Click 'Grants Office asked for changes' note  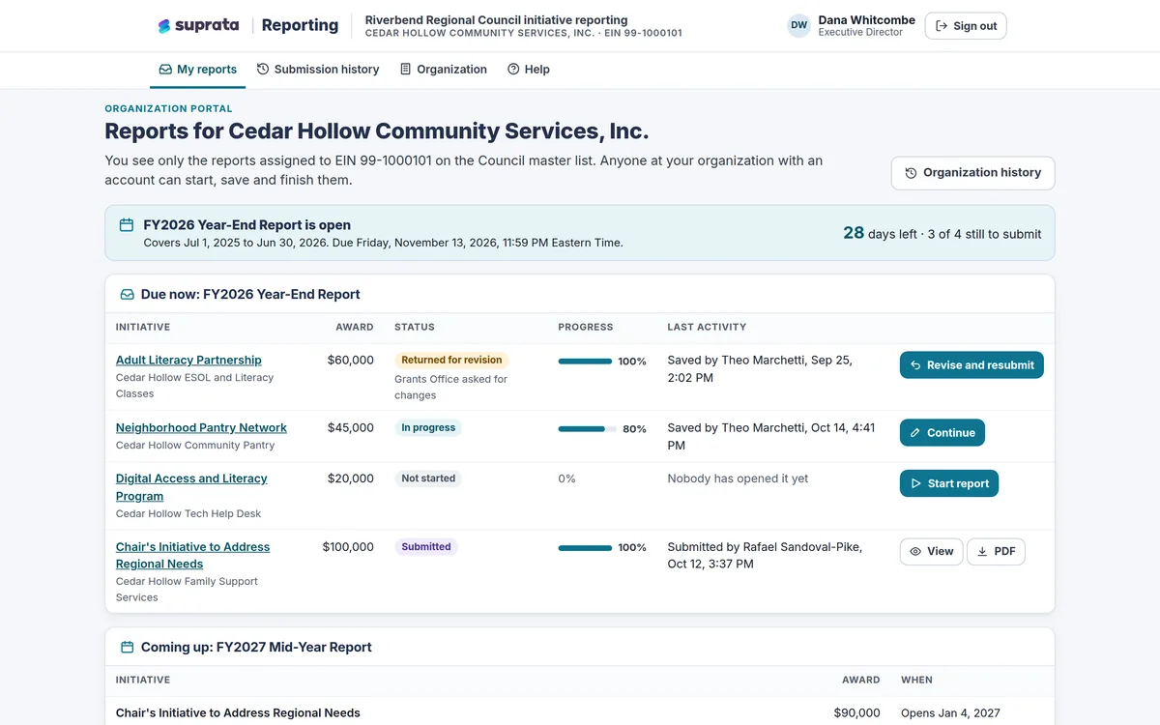(x=450, y=387)
